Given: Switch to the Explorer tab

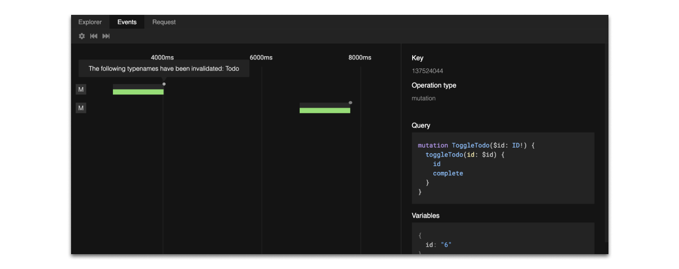Looking at the screenshot, I should click(90, 22).
